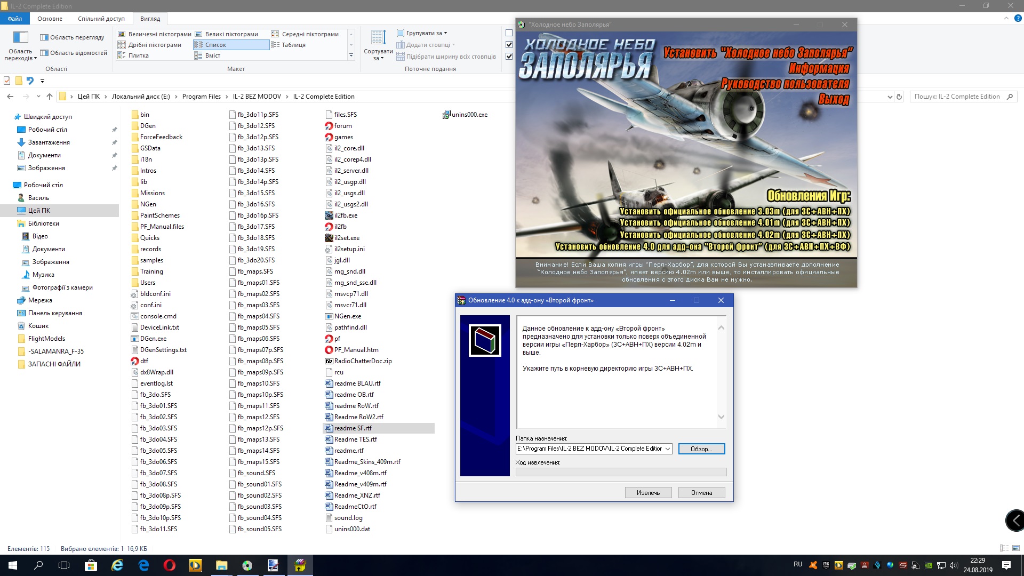Click the Sort by (Сортувати за) icon
Image resolution: width=1024 pixels, height=576 pixels.
pos(378,38)
